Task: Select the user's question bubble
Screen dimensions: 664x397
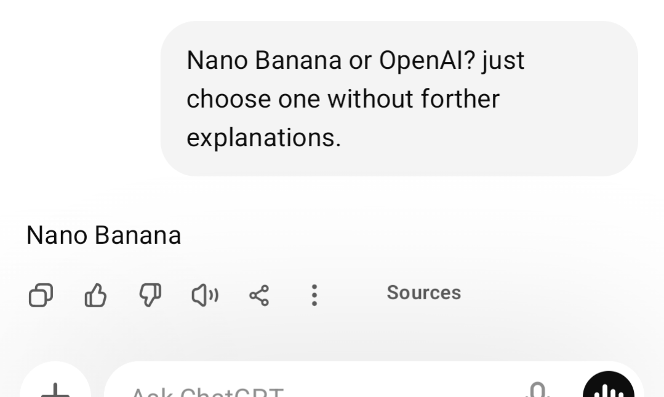Action: 399,98
